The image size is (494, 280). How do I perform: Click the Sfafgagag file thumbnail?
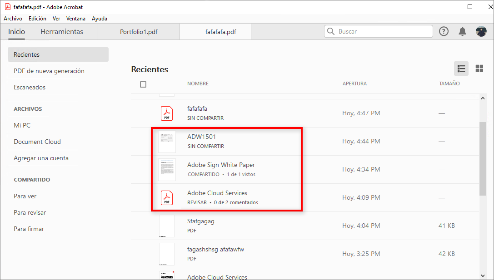[x=167, y=226]
